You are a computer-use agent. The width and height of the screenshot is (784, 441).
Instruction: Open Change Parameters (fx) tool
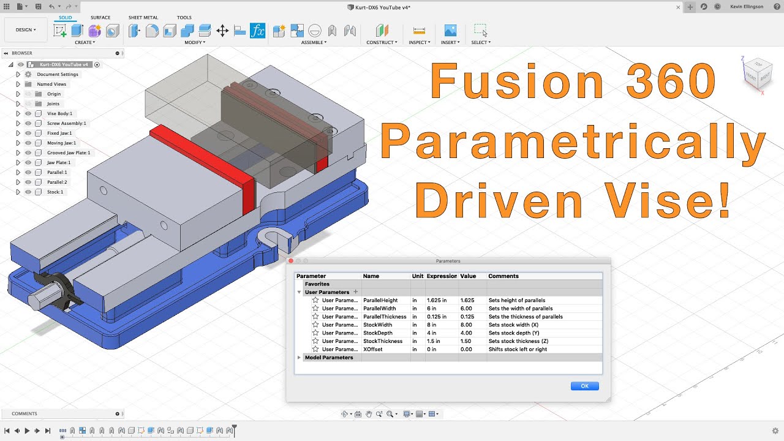coord(258,31)
